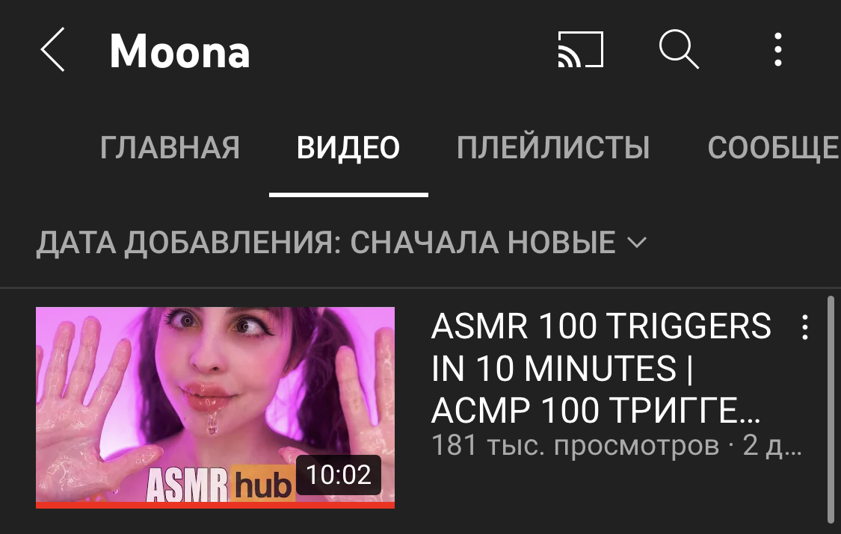Click the Moona channel title
The height and width of the screenshot is (534, 841).
(179, 51)
